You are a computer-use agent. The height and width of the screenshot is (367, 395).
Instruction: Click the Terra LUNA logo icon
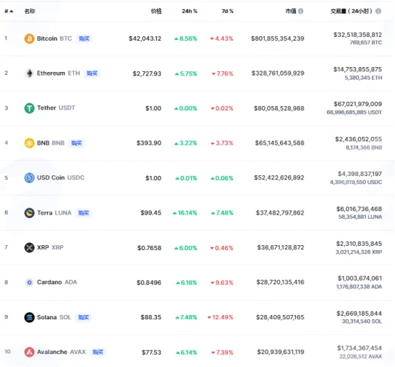pyautogui.click(x=29, y=212)
